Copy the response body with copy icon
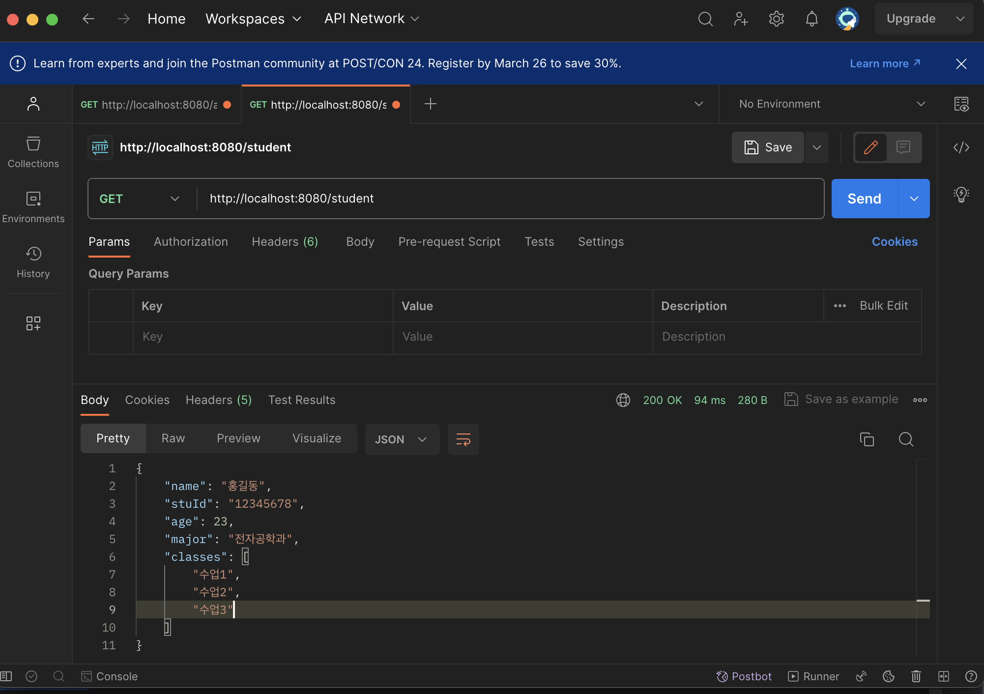The width and height of the screenshot is (984, 694). [867, 439]
